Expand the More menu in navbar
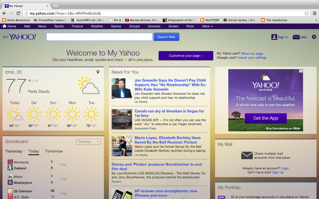This screenshot has height=199, width=319. (207, 26)
